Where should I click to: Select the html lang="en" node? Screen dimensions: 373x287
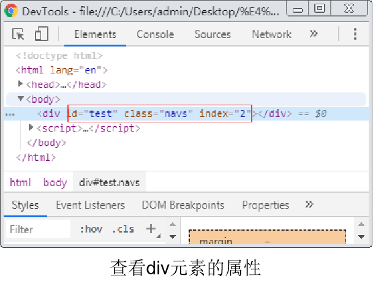point(62,70)
